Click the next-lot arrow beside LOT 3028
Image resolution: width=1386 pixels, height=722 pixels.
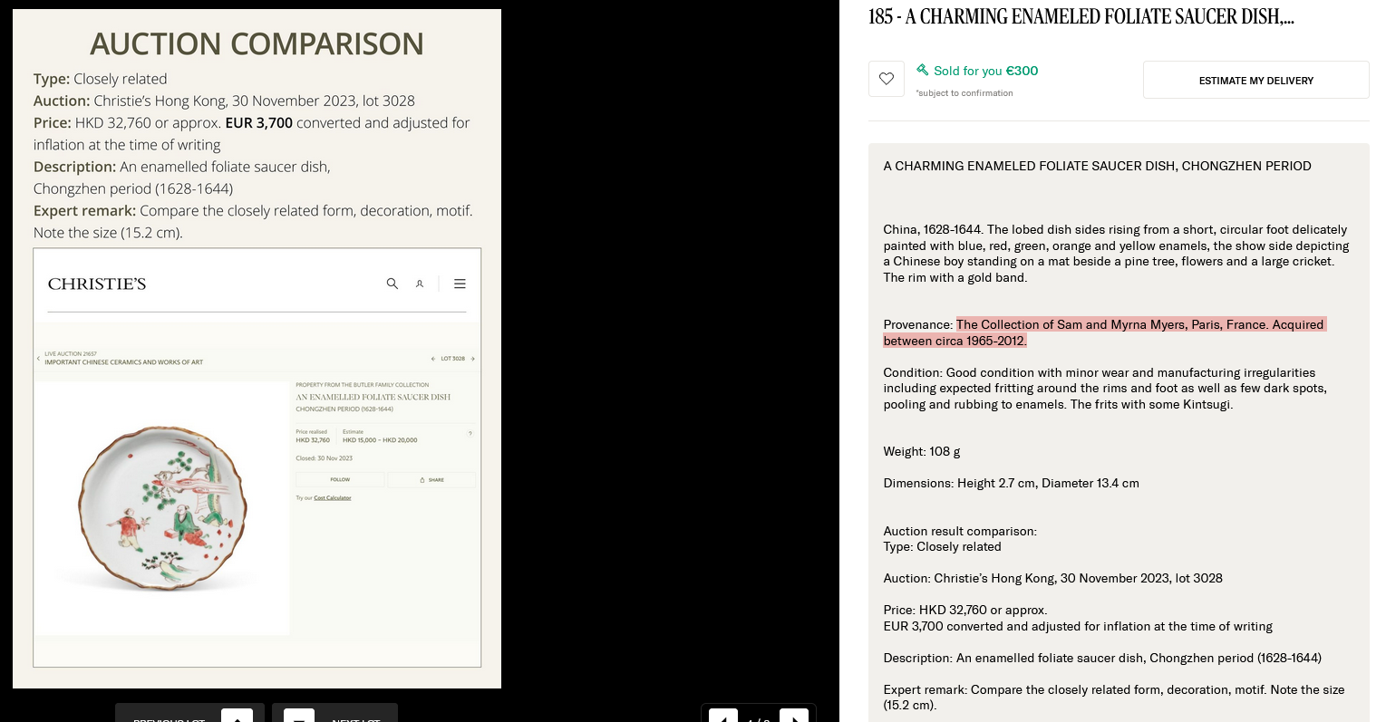[x=473, y=359]
